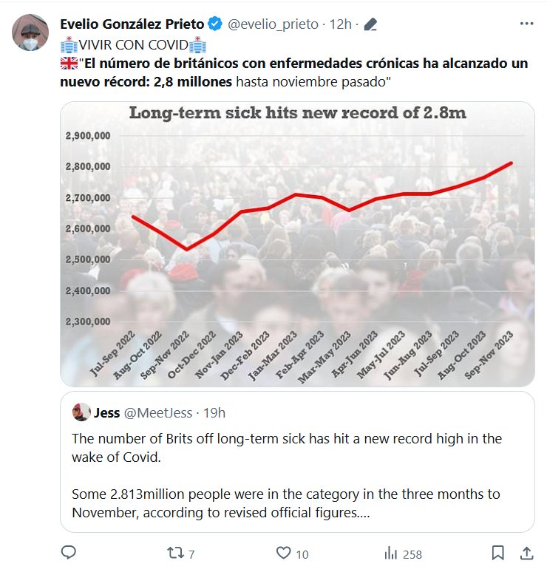
Task: Click Jess's small avatar in quoted tweet
Action: [x=81, y=412]
